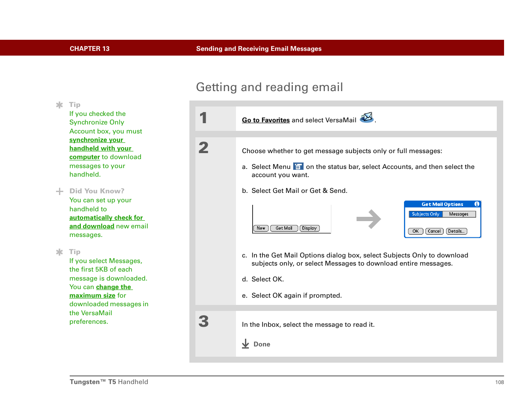Click the second Tip heading above 'If you select Messages'
Image resolution: width=528 pixels, height=408 pixels.
point(75,252)
